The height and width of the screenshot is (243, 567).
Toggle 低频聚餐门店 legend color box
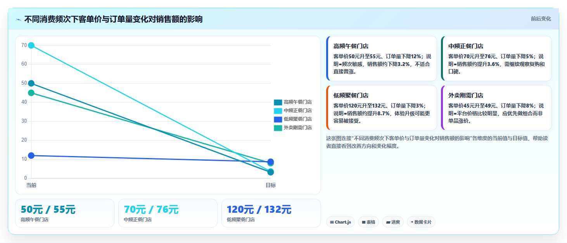[278, 119]
